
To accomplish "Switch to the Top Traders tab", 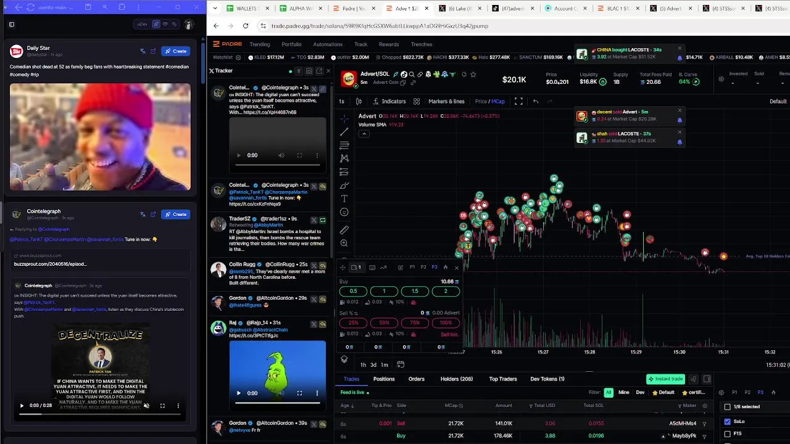I will [503, 379].
